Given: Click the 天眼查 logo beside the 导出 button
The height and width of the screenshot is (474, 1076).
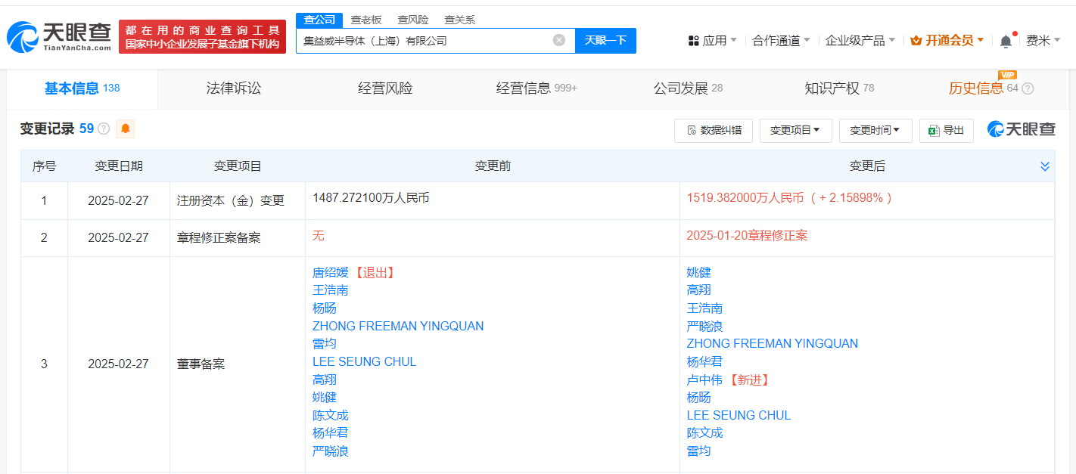Looking at the screenshot, I should point(1021,129).
